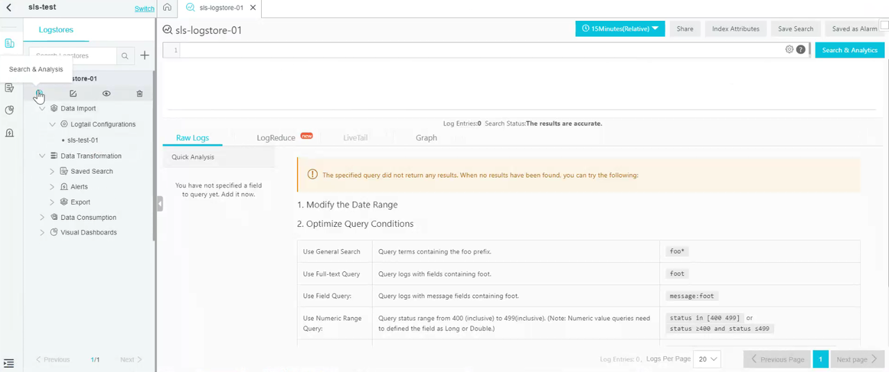
Task: Run Search & Analytics button
Action: [849, 50]
